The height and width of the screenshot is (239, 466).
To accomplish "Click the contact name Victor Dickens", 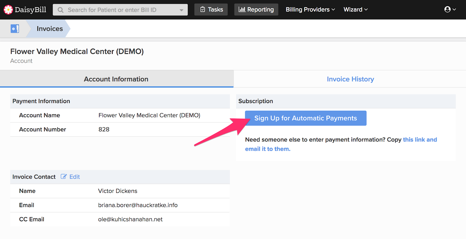I will coord(118,191).
